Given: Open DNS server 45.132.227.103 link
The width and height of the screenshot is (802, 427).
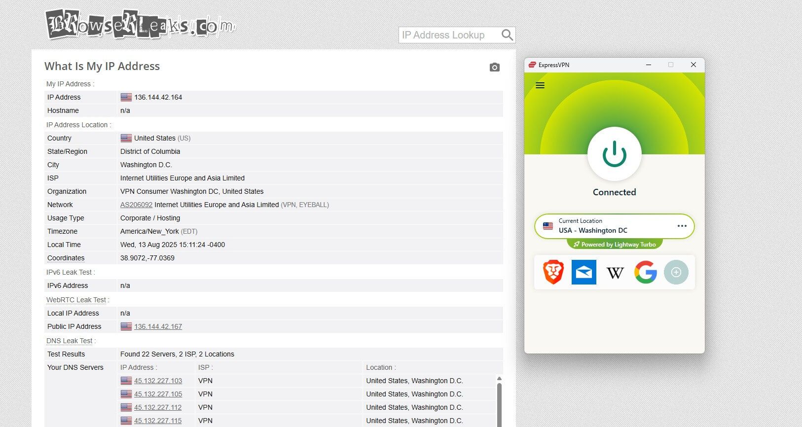Looking at the screenshot, I should [158, 381].
